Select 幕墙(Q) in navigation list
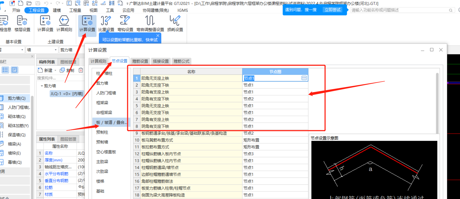Screen dimensions: 460x199 pyautogui.click(x=15, y=162)
